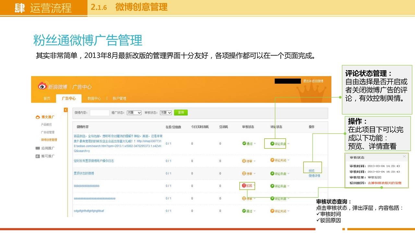Click the green 通过 checkmark in the first row
This screenshot has height=233, width=415.
pos(244,143)
